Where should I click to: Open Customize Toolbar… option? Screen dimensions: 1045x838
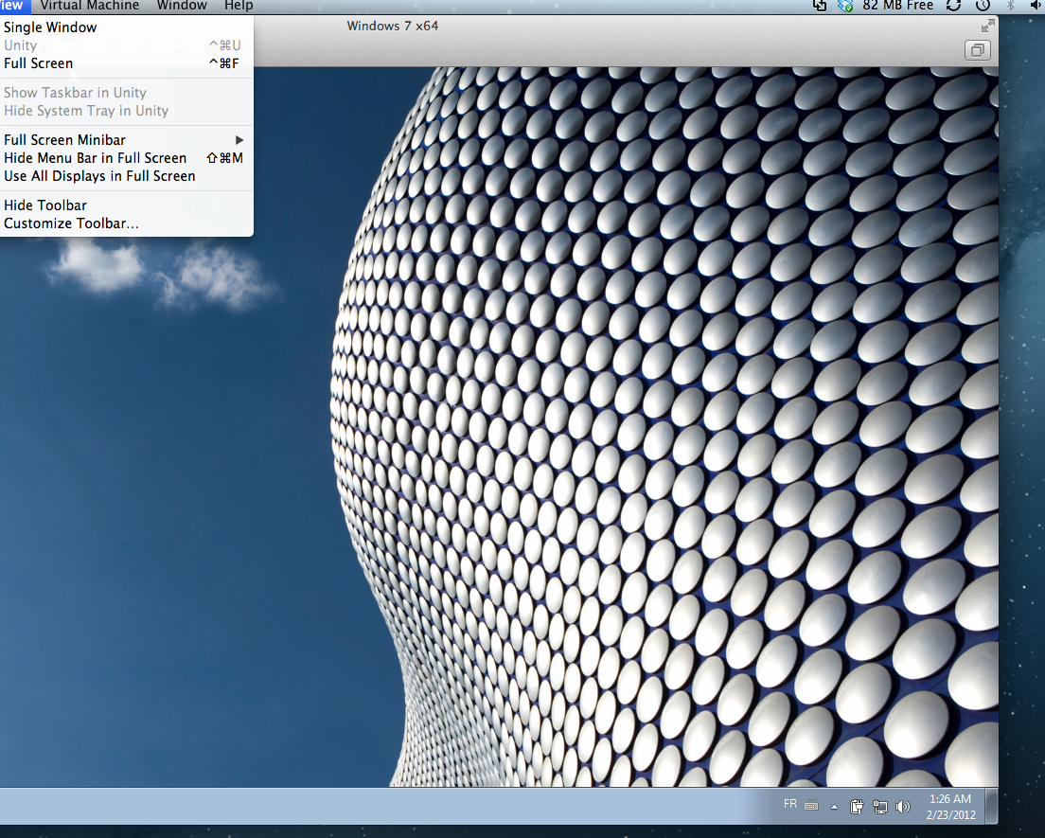click(127, 223)
